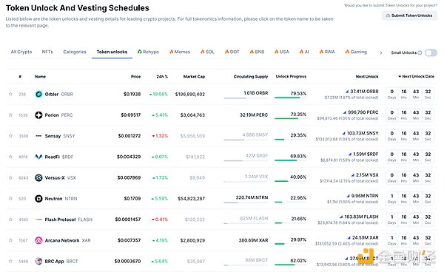Favorite Flash Protocol with its star
Viewport: 444px width, 272px height.
10,220
